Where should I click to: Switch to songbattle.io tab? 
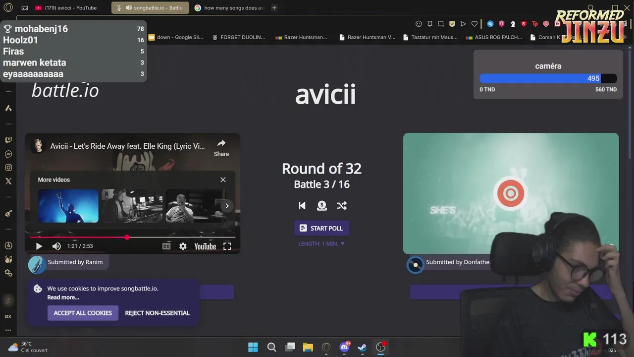(x=150, y=8)
